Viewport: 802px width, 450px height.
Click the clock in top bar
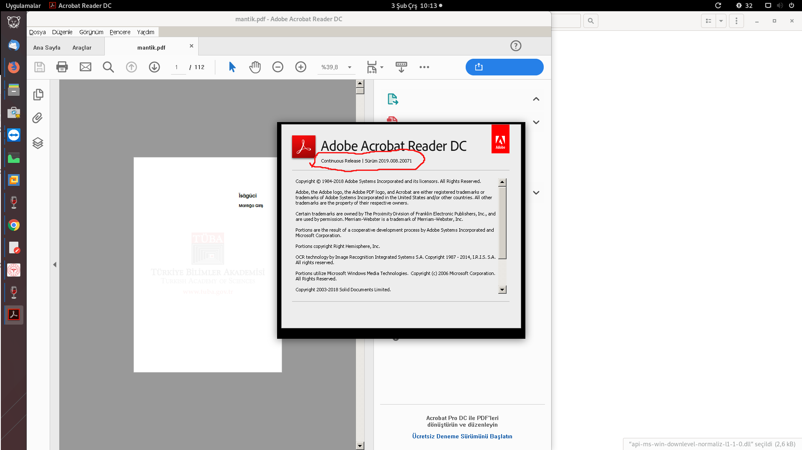[x=414, y=5]
